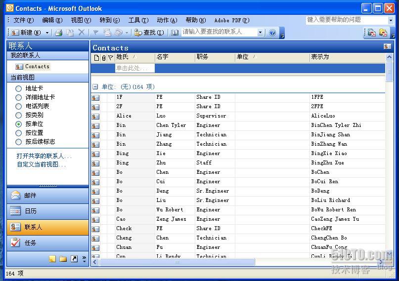Viewport: 399px width, 281px height.
Task: Click the Folder List icon
Action: click(x=63, y=259)
